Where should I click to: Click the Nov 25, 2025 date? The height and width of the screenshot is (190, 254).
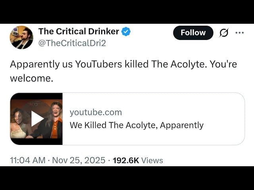point(78,160)
